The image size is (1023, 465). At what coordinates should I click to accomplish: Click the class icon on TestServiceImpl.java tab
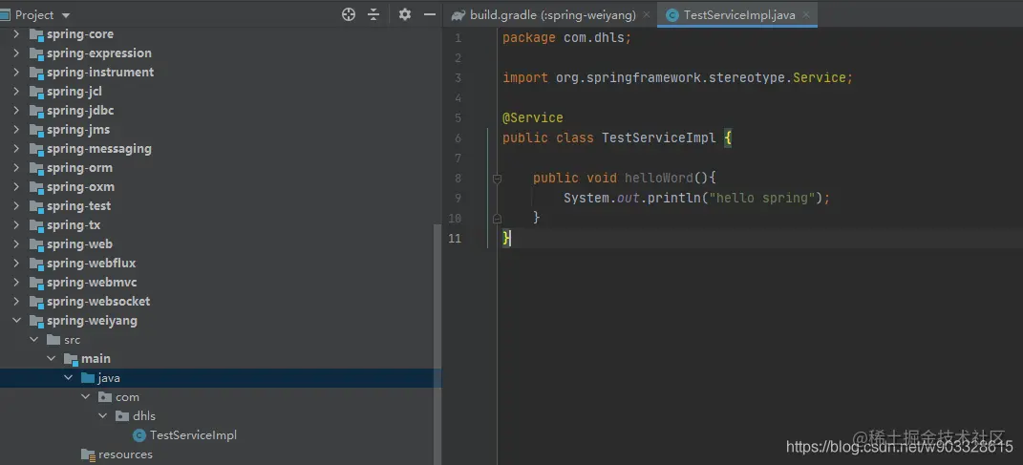tap(672, 15)
